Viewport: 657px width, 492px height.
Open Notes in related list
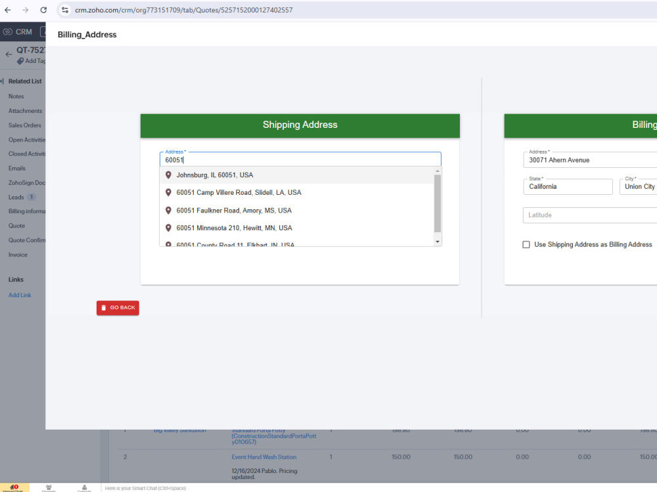coord(16,96)
